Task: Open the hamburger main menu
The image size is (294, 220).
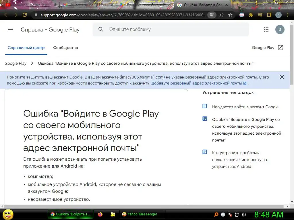Action: pyautogui.click(x=10, y=30)
